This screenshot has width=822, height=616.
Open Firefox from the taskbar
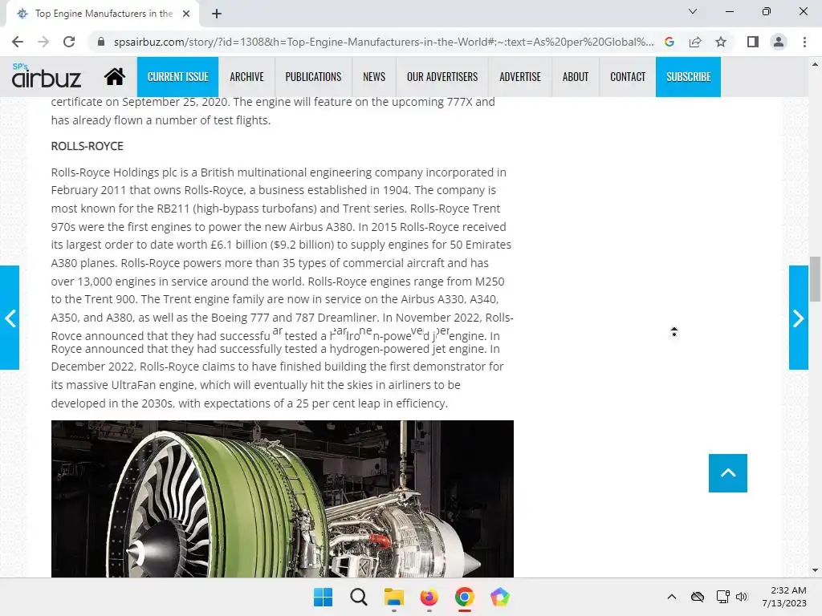(429, 597)
